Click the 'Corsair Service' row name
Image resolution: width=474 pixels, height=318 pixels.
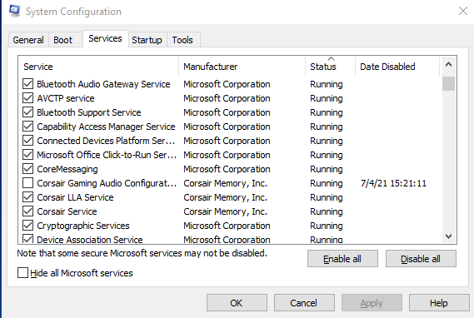point(67,211)
